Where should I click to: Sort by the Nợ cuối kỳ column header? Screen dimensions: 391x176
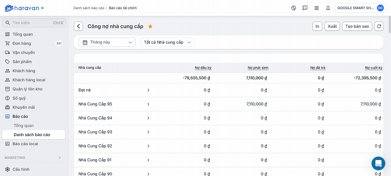pos(374,68)
